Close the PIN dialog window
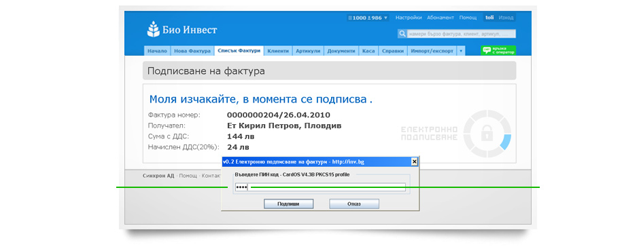The width and height of the screenshot is (639, 247). (x=415, y=161)
